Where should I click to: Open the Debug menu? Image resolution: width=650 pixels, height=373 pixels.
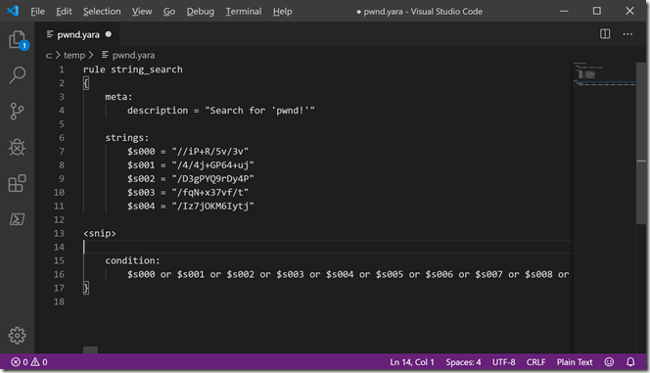[x=201, y=12]
